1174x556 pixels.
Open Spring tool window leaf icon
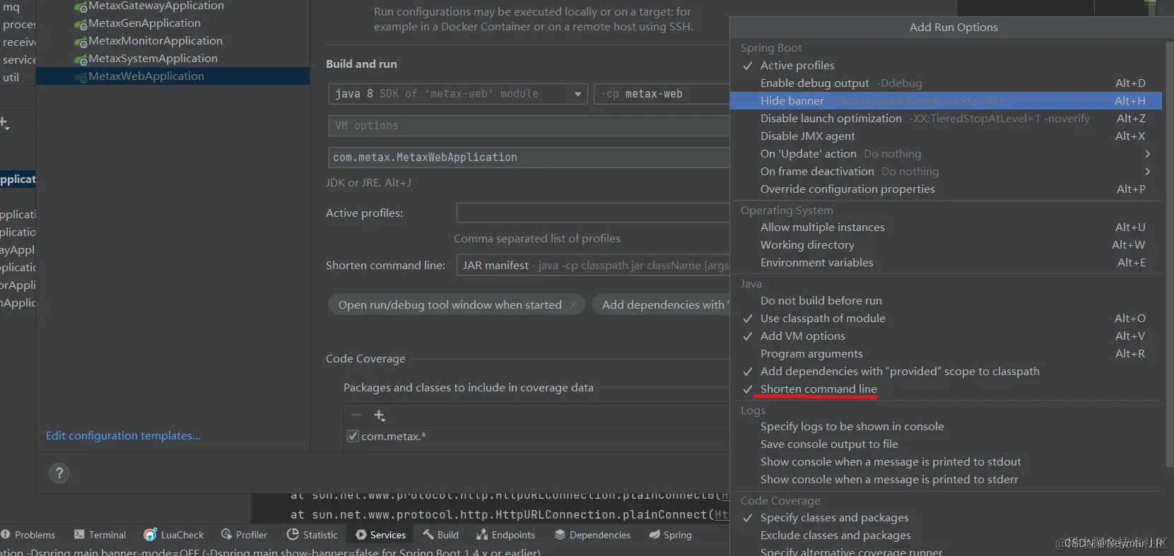tap(654, 535)
